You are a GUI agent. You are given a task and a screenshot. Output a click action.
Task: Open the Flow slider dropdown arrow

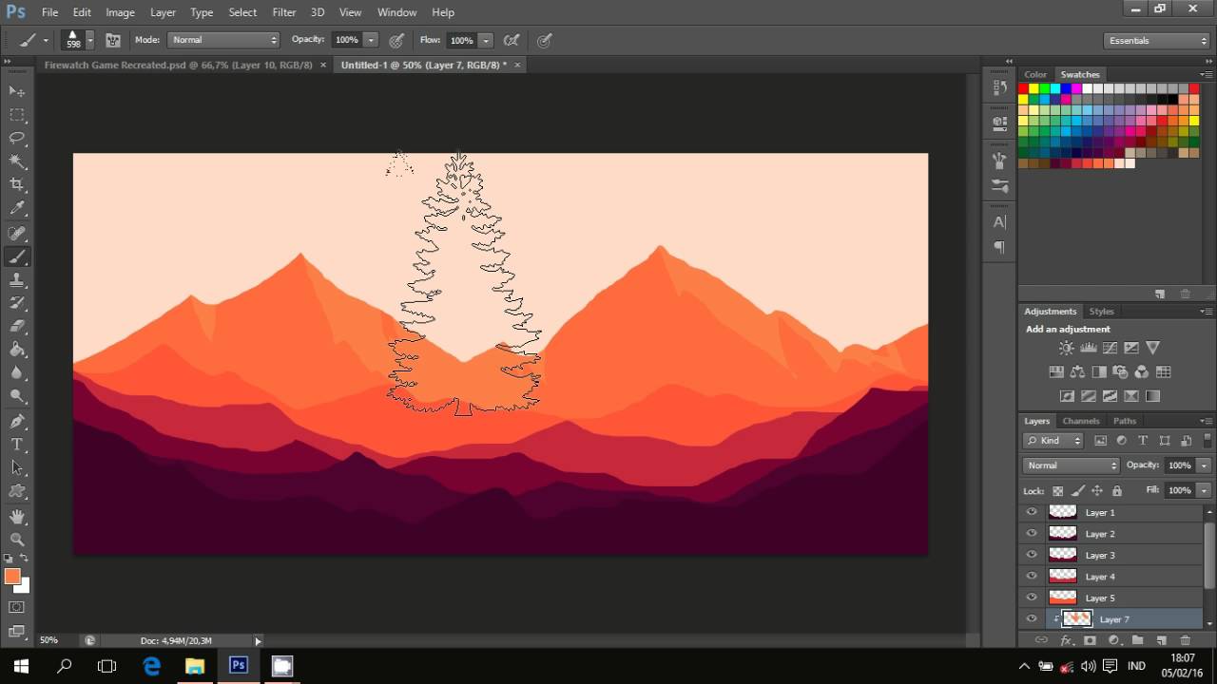coord(486,40)
